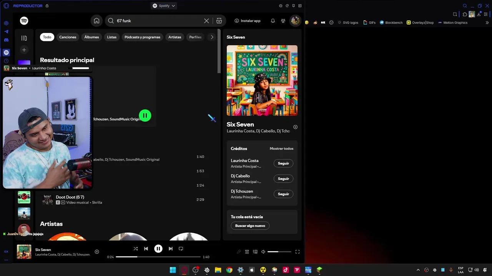The image size is (492, 276).
Task: Open the Spotify dropdown in Reproductor panel
Action: (164, 6)
